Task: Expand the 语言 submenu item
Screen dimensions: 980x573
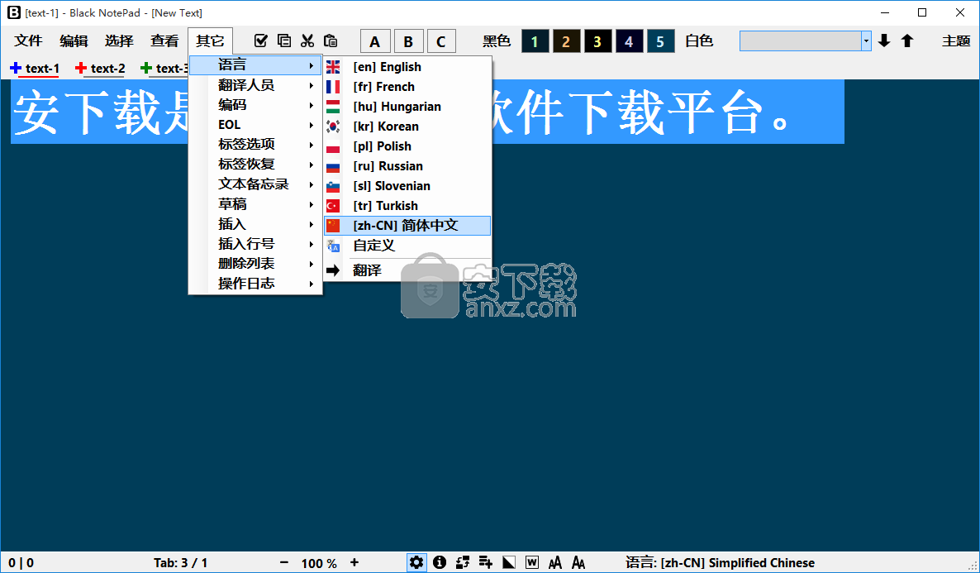Action: tap(255, 65)
